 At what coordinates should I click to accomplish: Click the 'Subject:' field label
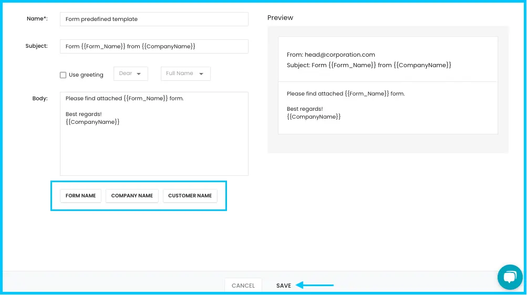[36, 46]
